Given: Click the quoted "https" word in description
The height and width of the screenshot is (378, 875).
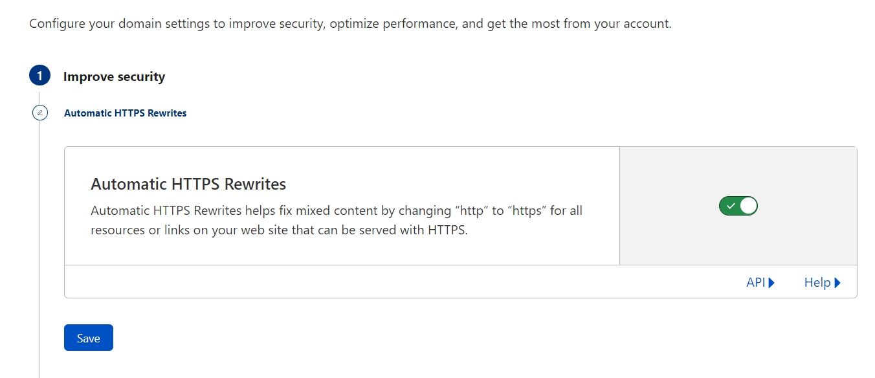Looking at the screenshot, I should point(525,211).
